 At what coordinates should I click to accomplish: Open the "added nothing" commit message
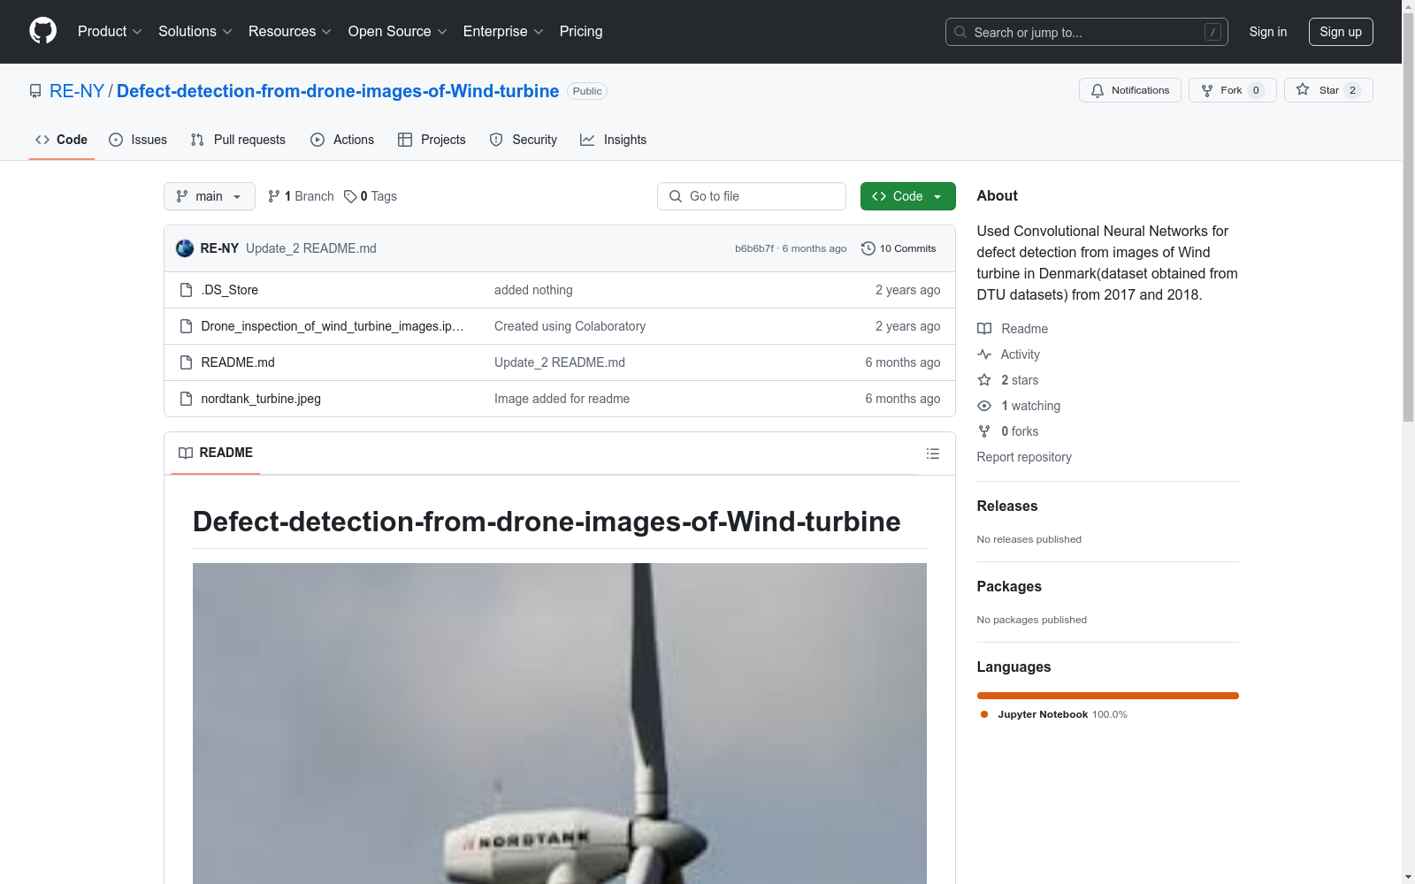pyautogui.click(x=533, y=290)
